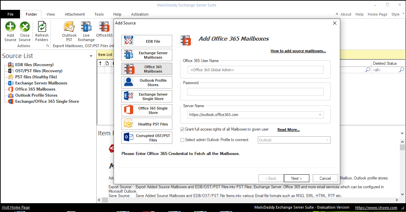This screenshot has width=406, height=212.
Task: Switch to the Attachment ribbon tab
Action: 75,14
